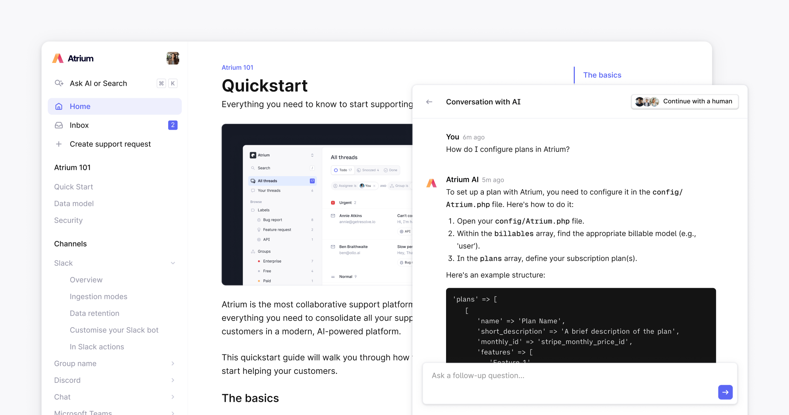Go back using the conversation back arrow
This screenshot has width=789, height=415.
(429, 102)
